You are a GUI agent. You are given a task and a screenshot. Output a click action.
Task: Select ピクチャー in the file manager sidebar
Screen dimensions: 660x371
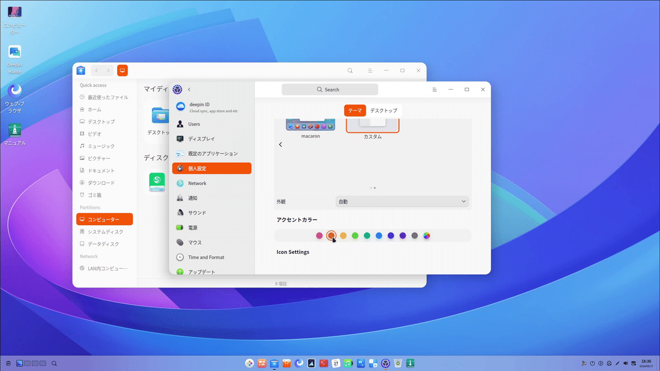[x=105, y=158]
